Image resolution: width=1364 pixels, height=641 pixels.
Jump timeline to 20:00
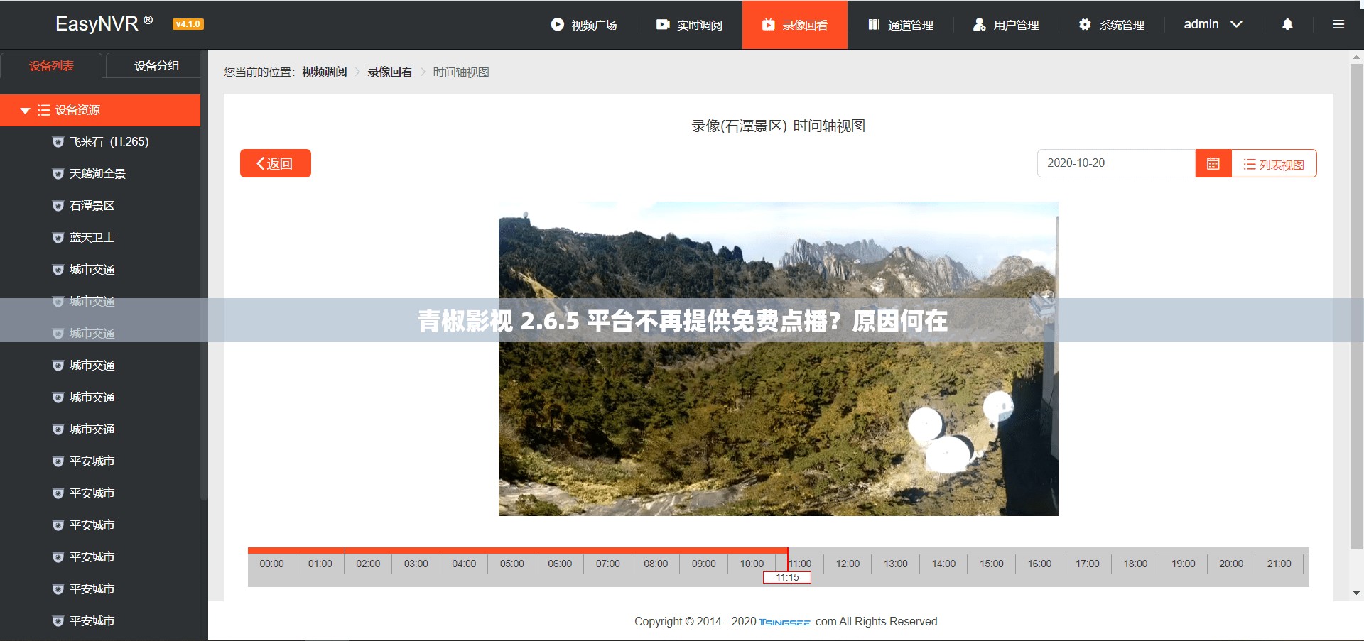[x=1231, y=564]
